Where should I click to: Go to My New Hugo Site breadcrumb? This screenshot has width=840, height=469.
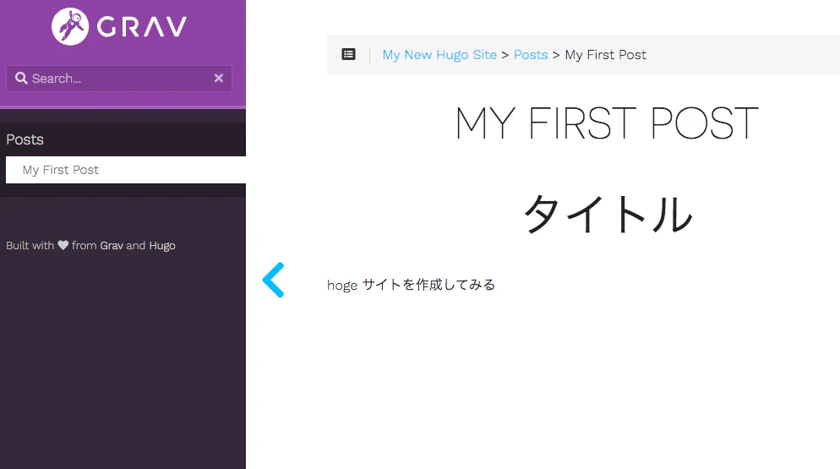coord(439,55)
